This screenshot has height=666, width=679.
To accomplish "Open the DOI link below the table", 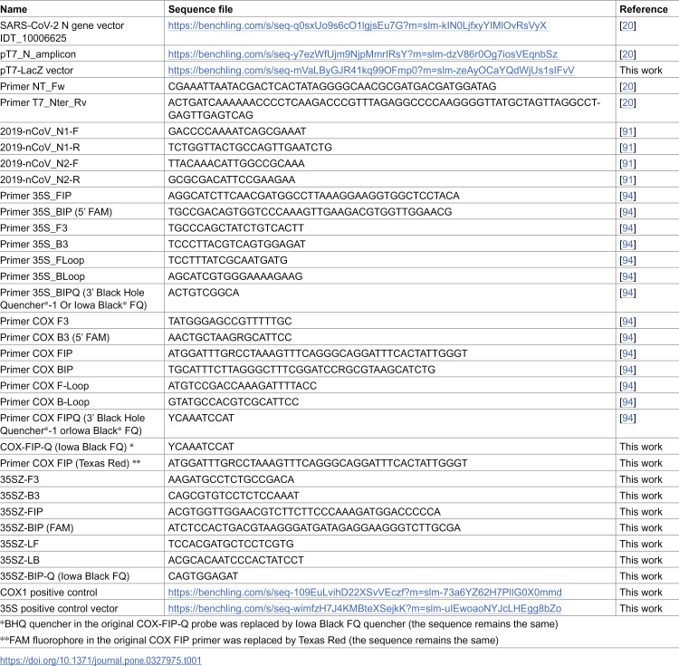I will pos(100,661).
